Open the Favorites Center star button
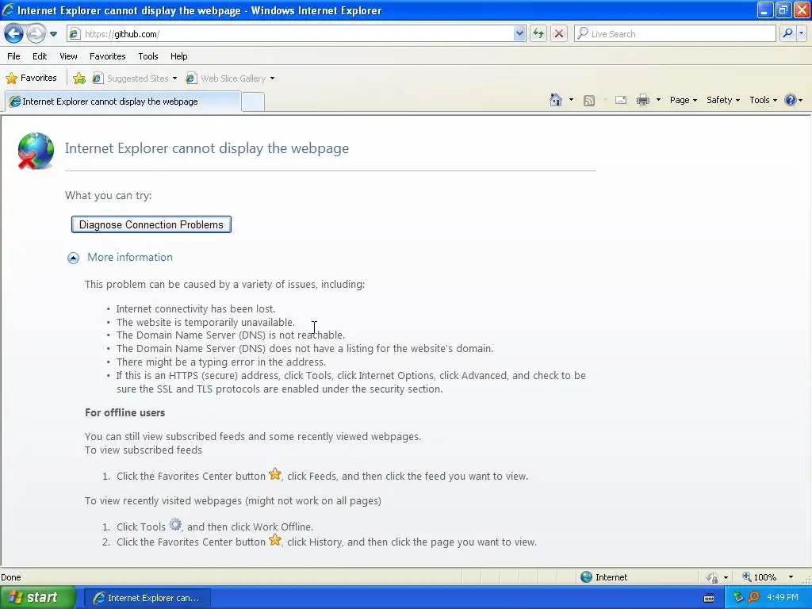This screenshot has height=609, width=812. [31, 79]
